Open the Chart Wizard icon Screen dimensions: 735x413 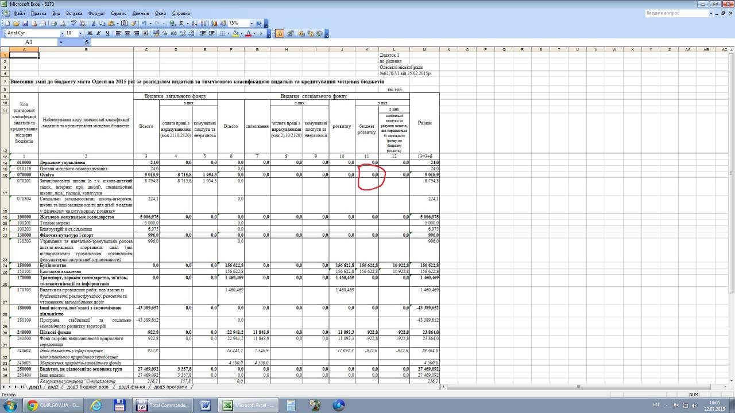pyautogui.click(x=214, y=24)
